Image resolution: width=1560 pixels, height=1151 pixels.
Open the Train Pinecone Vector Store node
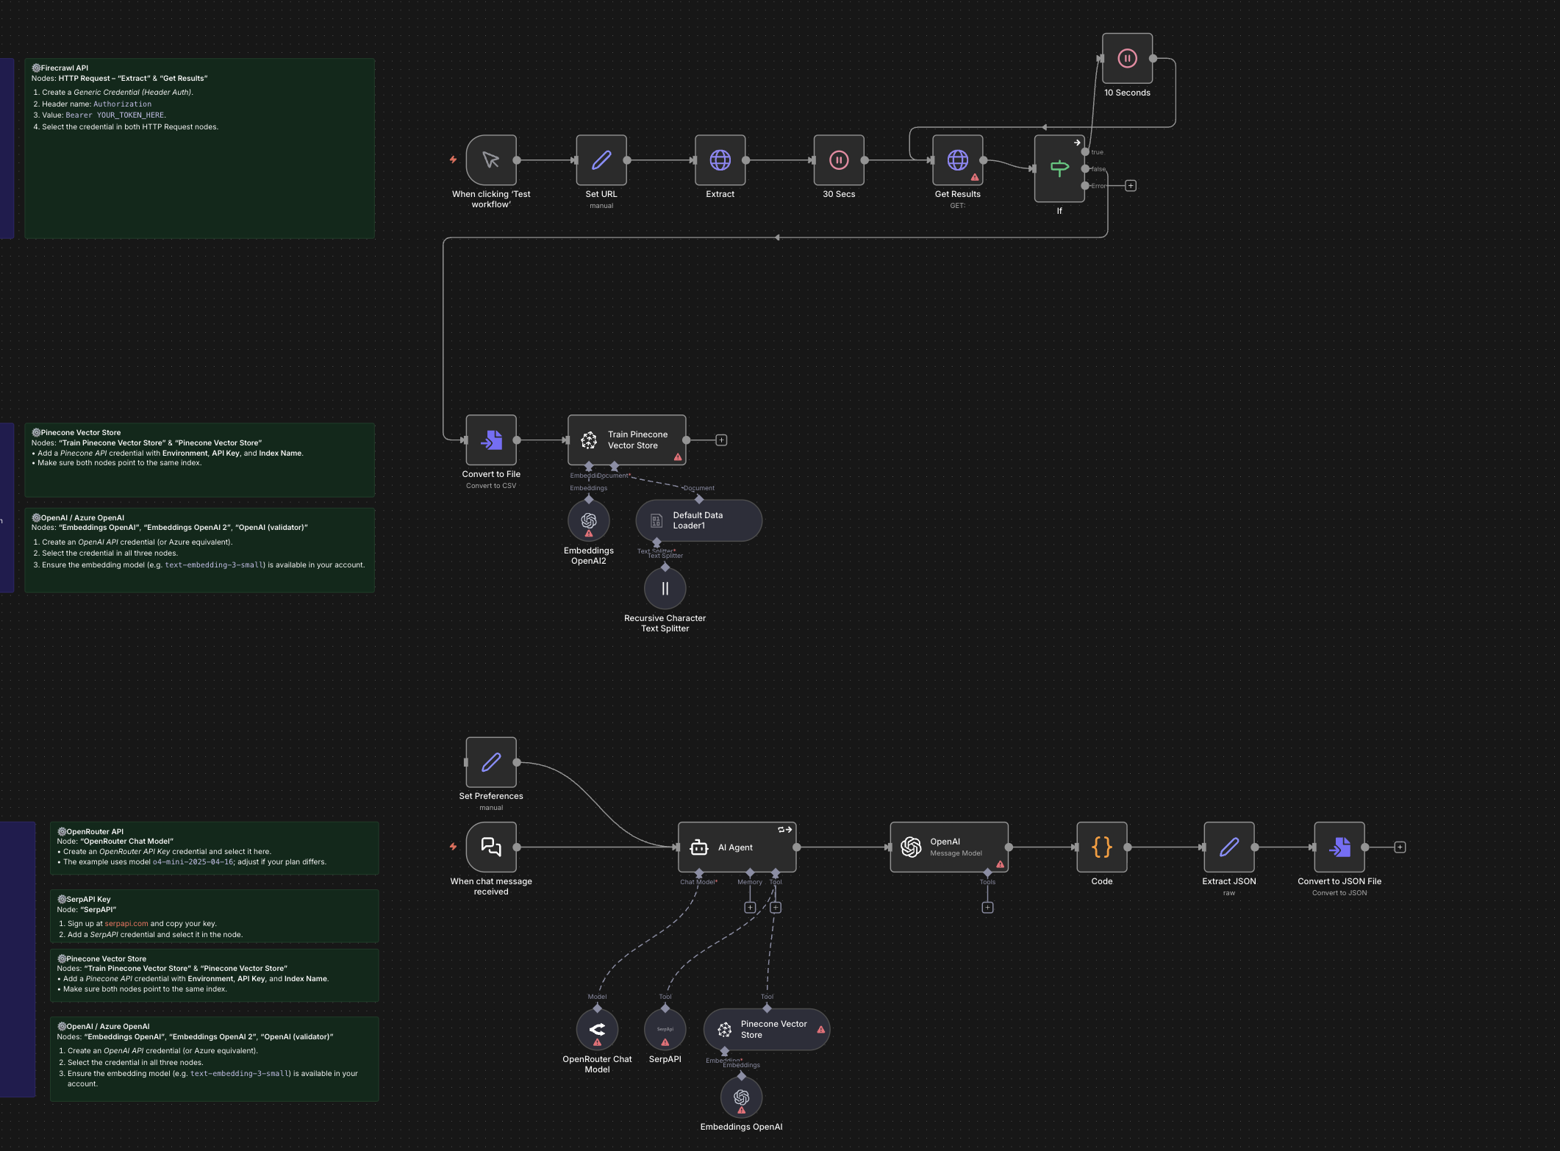tap(626, 440)
